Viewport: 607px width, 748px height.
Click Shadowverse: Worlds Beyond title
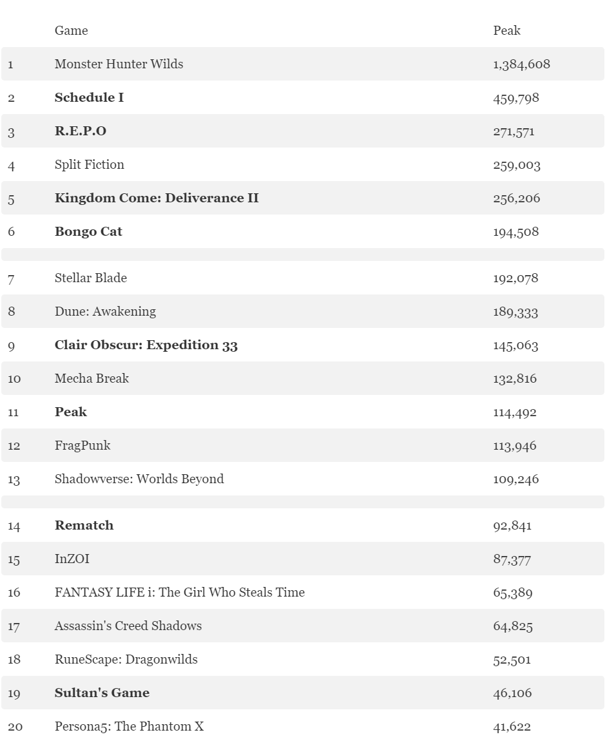point(139,479)
